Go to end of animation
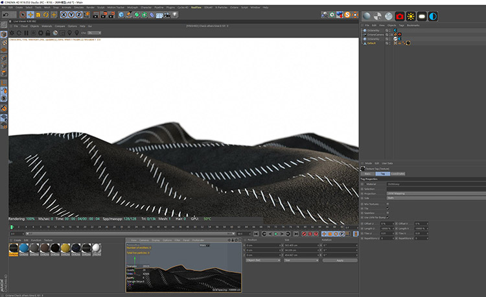486x297 pixels. coord(296,233)
